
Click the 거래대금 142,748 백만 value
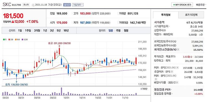click(138, 23)
